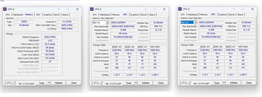
Task: Close the left CPU-Z window with X
Action: (77, 9)
